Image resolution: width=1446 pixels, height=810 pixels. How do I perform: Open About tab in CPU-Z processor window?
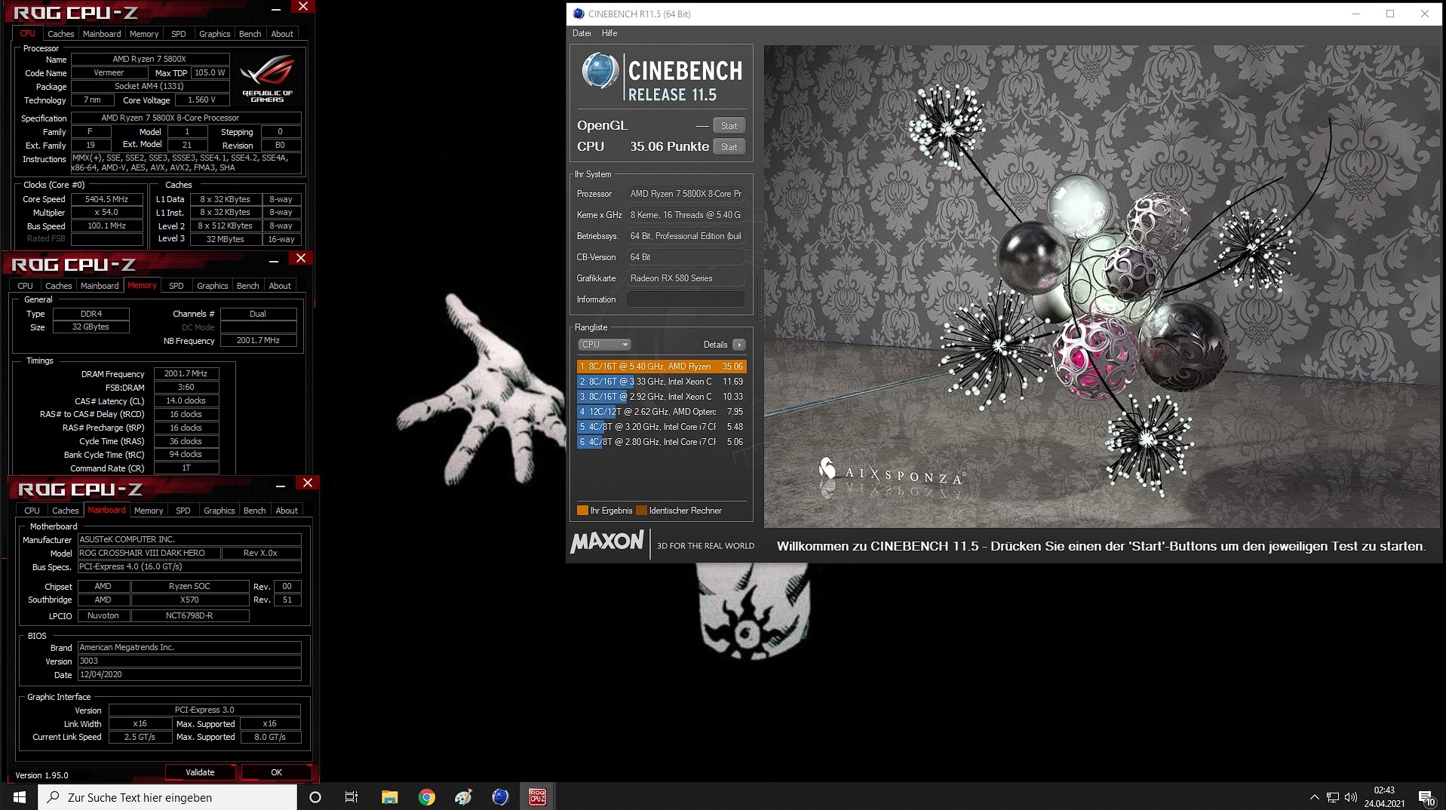tap(282, 34)
